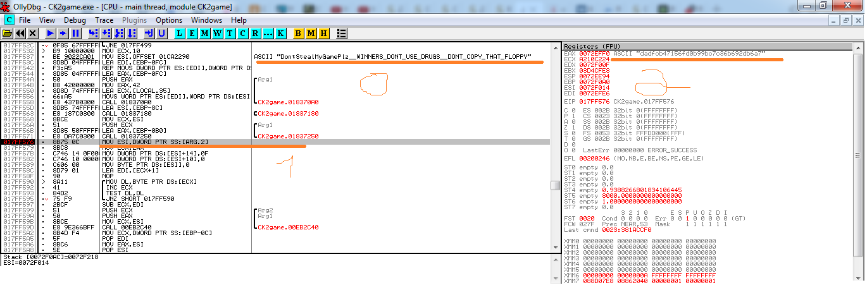Open the Debug menu

coord(75,20)
